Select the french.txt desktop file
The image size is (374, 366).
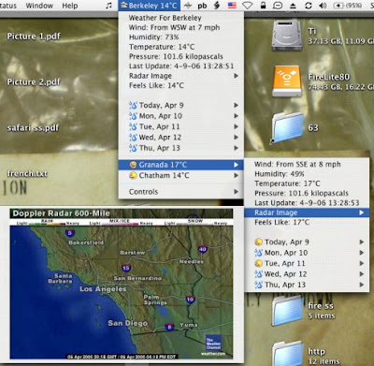[27, 173]
